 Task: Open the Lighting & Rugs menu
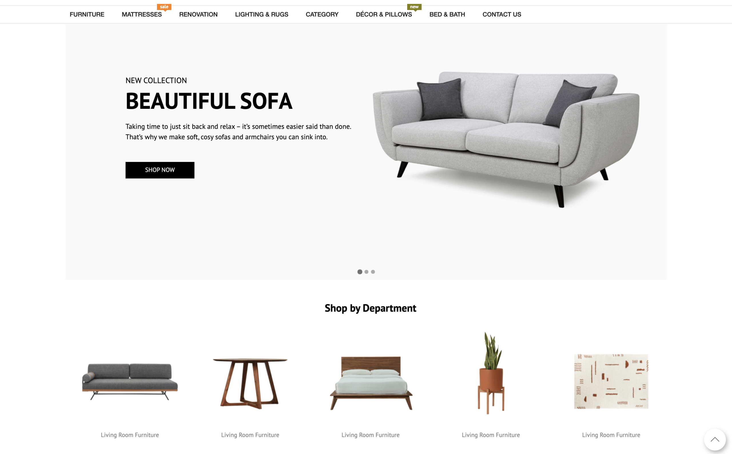coord(262,14)
